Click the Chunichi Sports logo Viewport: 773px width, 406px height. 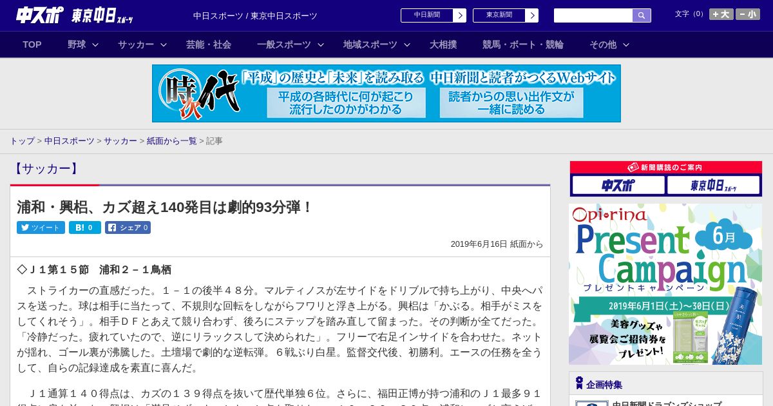pos(39,15)
